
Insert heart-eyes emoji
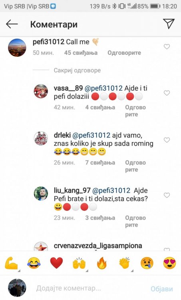[169, 263]
